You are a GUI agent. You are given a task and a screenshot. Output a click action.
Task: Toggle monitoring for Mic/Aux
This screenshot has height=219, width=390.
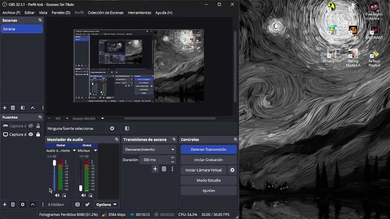click(x=90, y=195)
